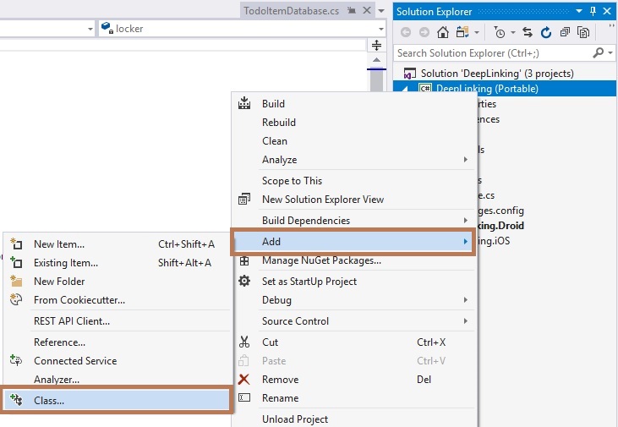Open the view switch dropdown arrow
Image resolution: width=618 pixels, height=427 pixels.
click(x=477, y=32)
